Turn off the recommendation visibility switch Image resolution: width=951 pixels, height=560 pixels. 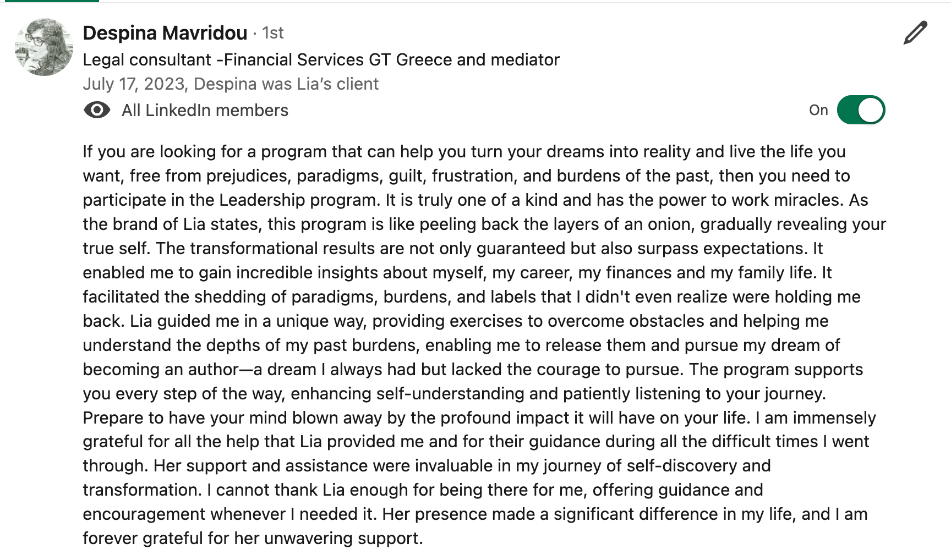(861, 110)
